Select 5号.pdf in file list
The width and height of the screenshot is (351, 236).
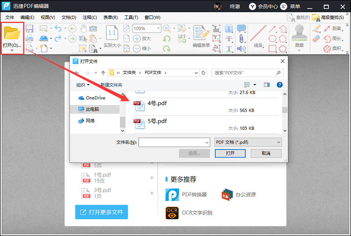click(206, 125)
